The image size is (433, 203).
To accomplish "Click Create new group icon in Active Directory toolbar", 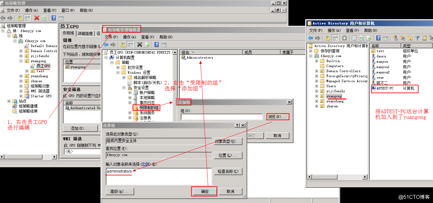I will (402, 38).
